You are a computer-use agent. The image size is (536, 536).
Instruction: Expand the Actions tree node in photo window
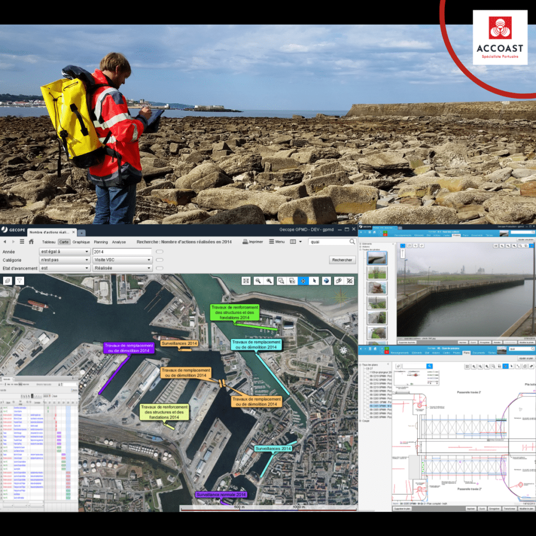click(x=360, y=247)
